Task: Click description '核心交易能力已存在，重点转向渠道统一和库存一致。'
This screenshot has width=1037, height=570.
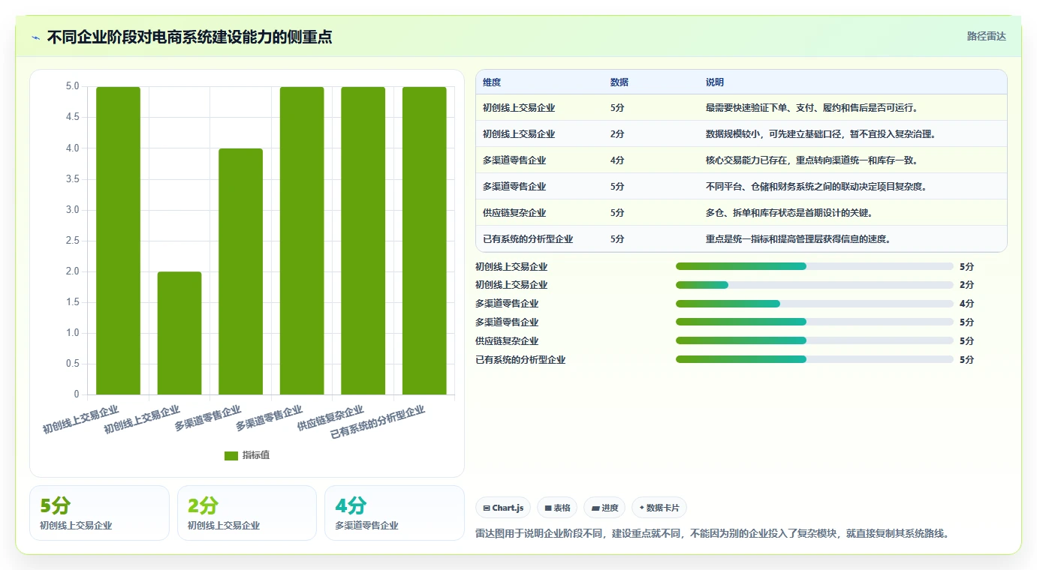Action: pos(812,160)
